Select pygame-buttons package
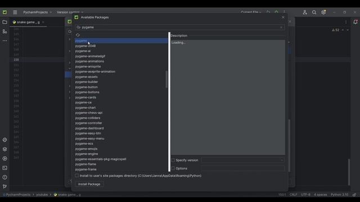The height and width of the screenshot is (202, 360). (121, 92)
